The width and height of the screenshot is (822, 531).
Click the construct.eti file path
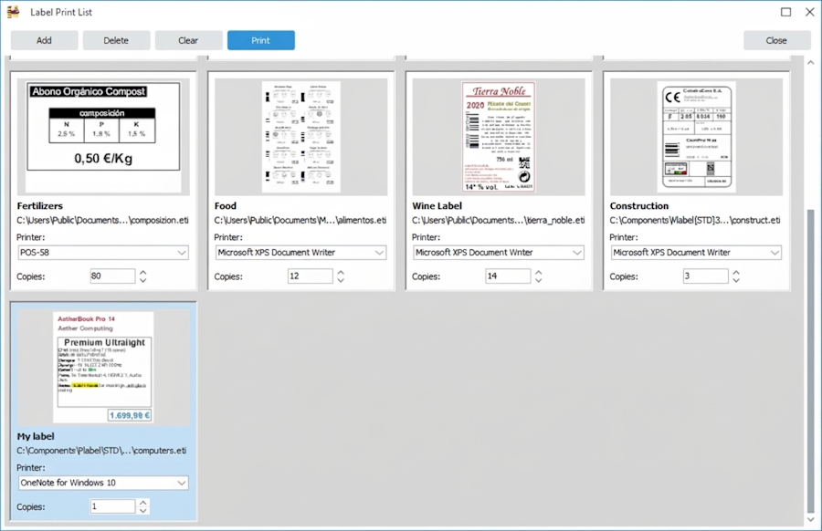695,221
